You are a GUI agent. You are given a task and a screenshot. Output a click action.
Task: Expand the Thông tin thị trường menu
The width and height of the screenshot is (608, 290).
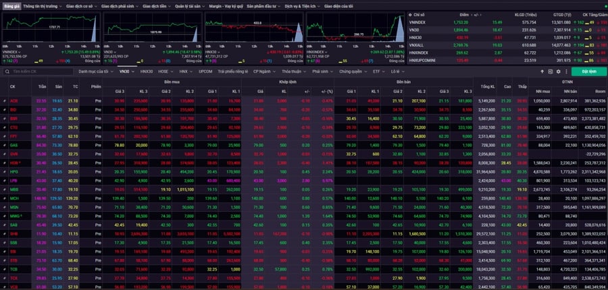pos(43,7)
